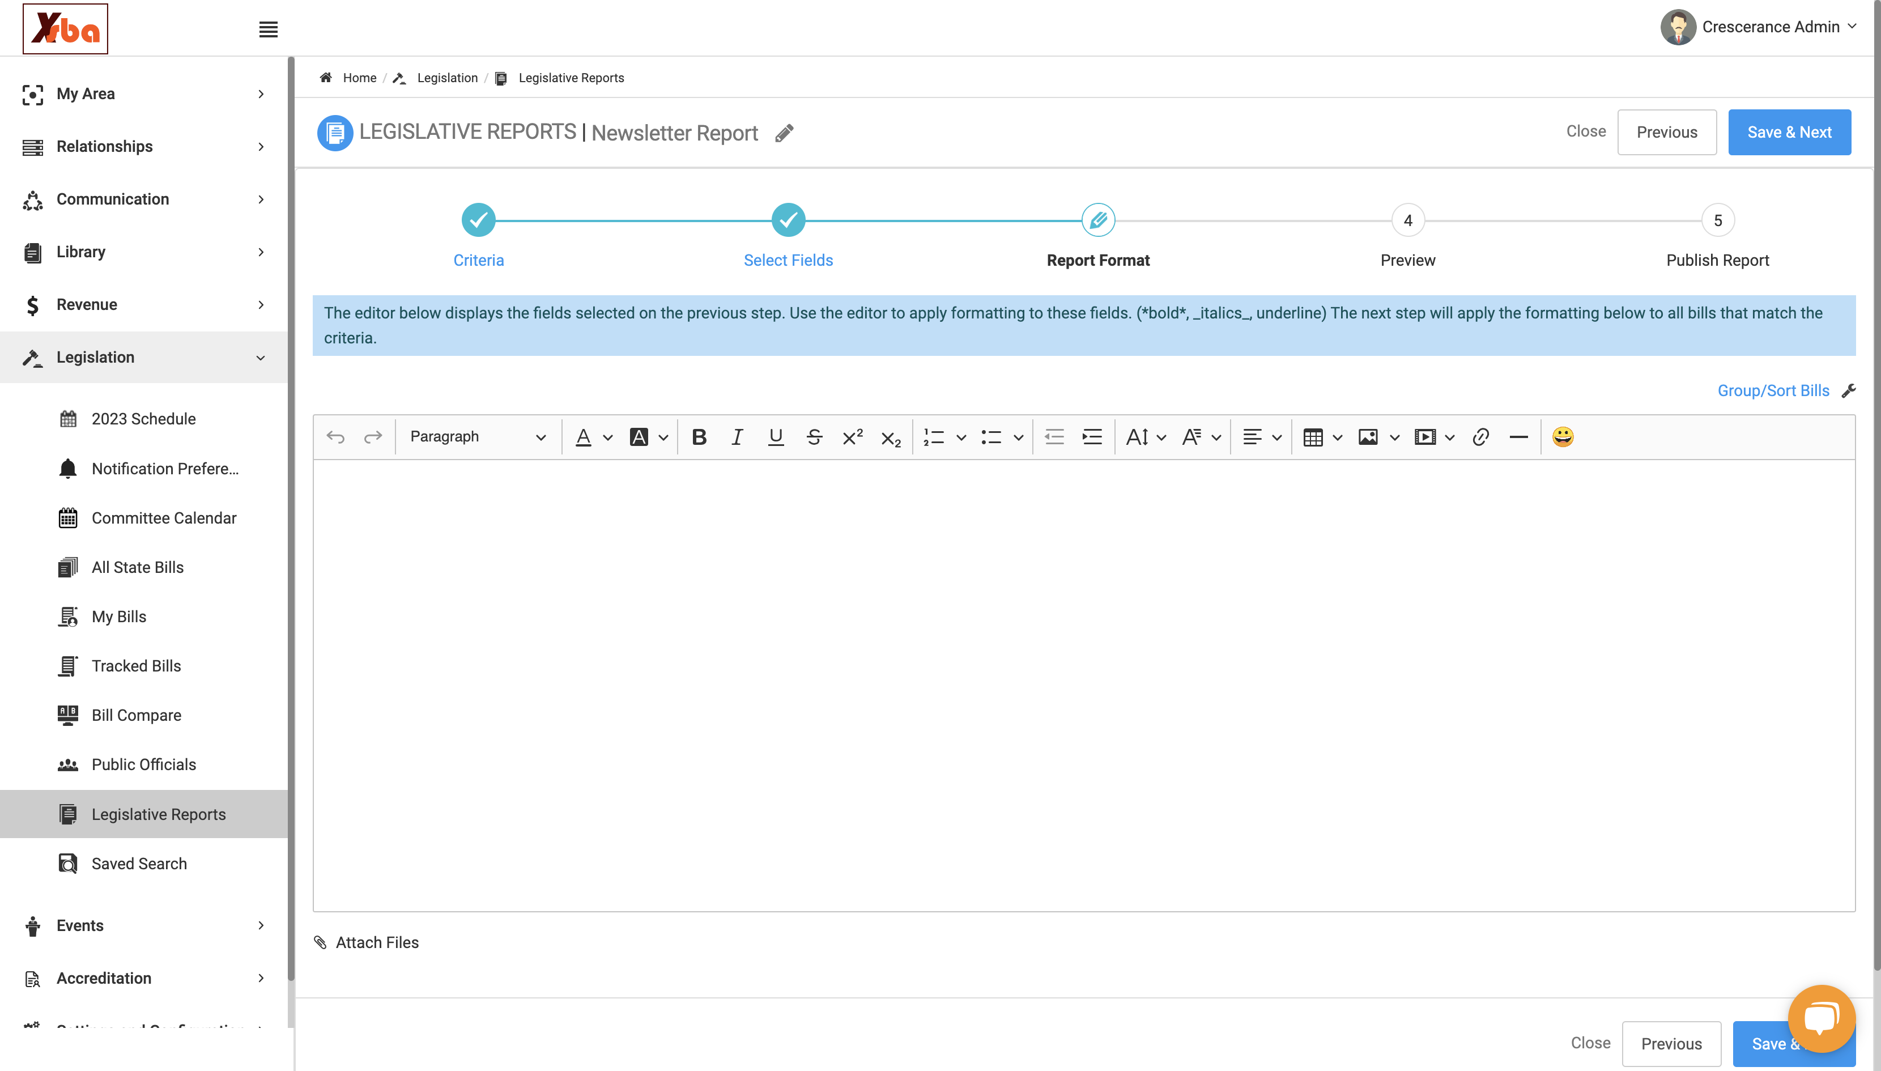Apply subscript formatting
The height and width of the screenshot is (1071, 1881).
click(891, 439)
